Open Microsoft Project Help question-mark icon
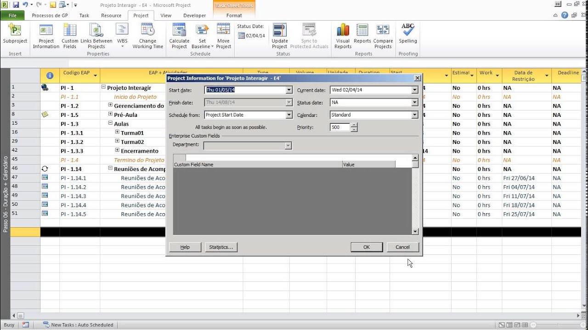The width and height of the screenshot is (588, 330). pyautogui.click(x=565, y=15)
